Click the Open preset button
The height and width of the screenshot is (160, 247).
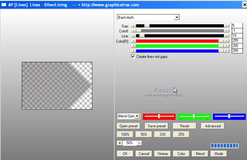tap(128, 126)
